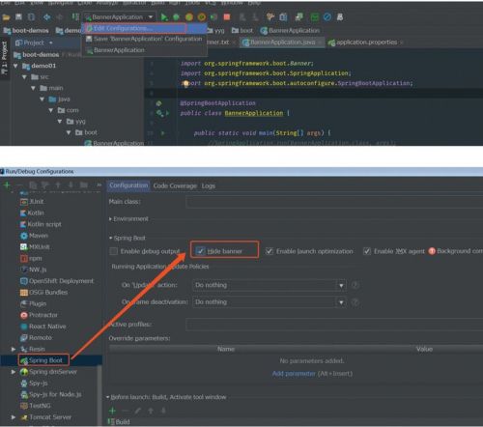Click the Move Down arrow in configurations toolbar
The width and height of the screenshot is (483, 427).
pos(71,185)
